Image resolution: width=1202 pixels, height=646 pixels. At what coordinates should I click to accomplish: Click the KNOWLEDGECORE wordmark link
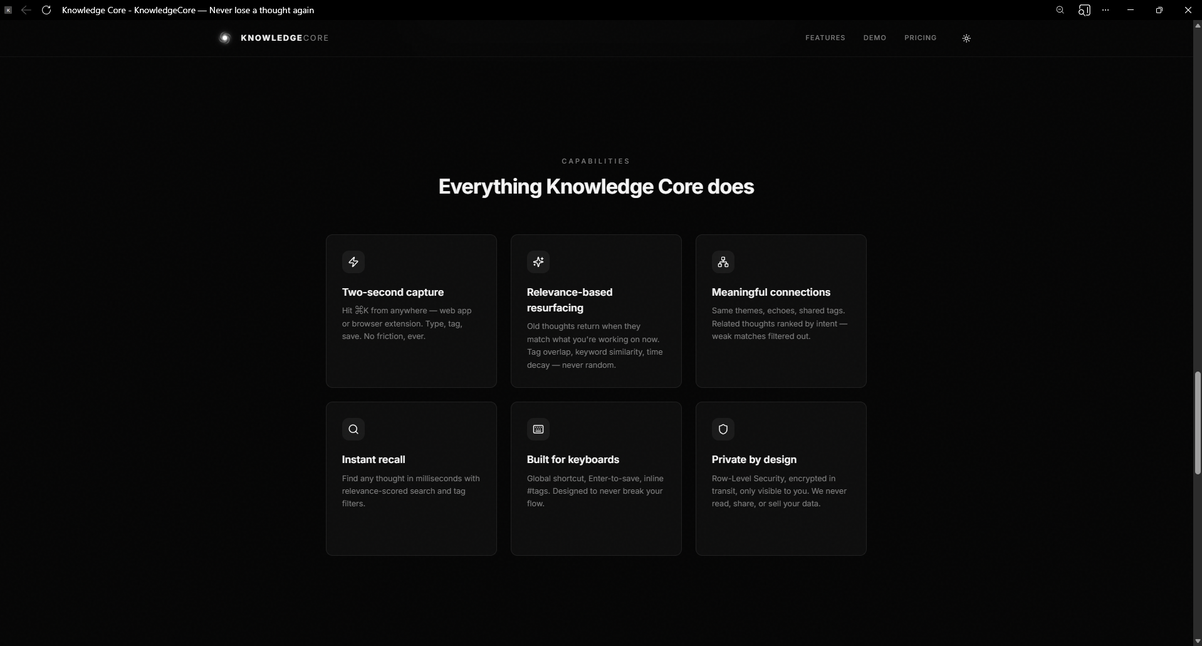[285, 38]
